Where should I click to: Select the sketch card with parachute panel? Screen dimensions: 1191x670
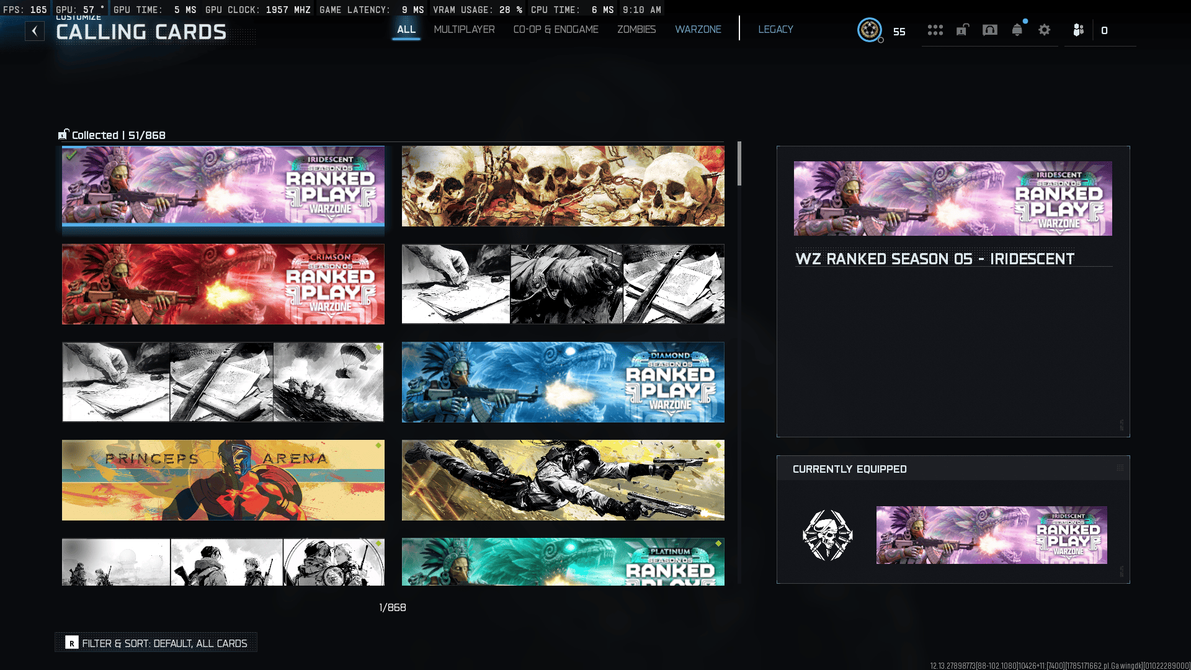(223, 382)
